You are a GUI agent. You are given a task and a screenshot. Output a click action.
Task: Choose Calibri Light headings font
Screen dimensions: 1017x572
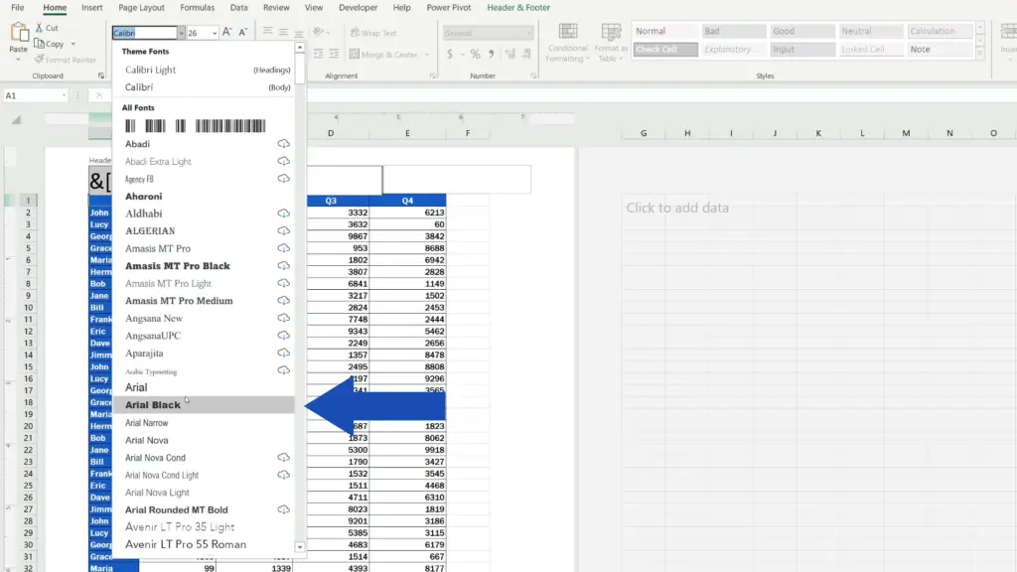204,70
